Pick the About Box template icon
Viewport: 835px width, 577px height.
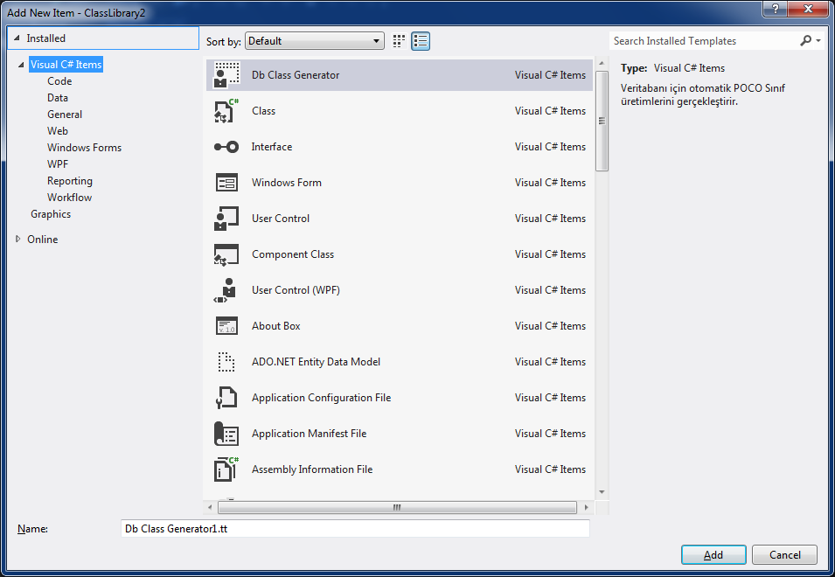(x=226, y=326)
